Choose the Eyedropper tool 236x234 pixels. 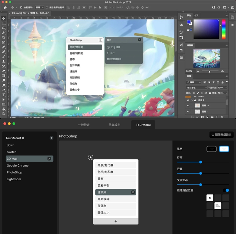coord(3,47)
